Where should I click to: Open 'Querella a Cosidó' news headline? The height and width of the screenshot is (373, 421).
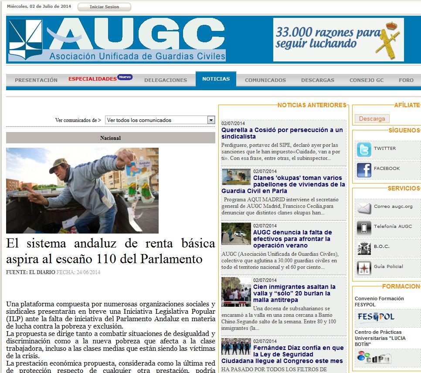282,133
